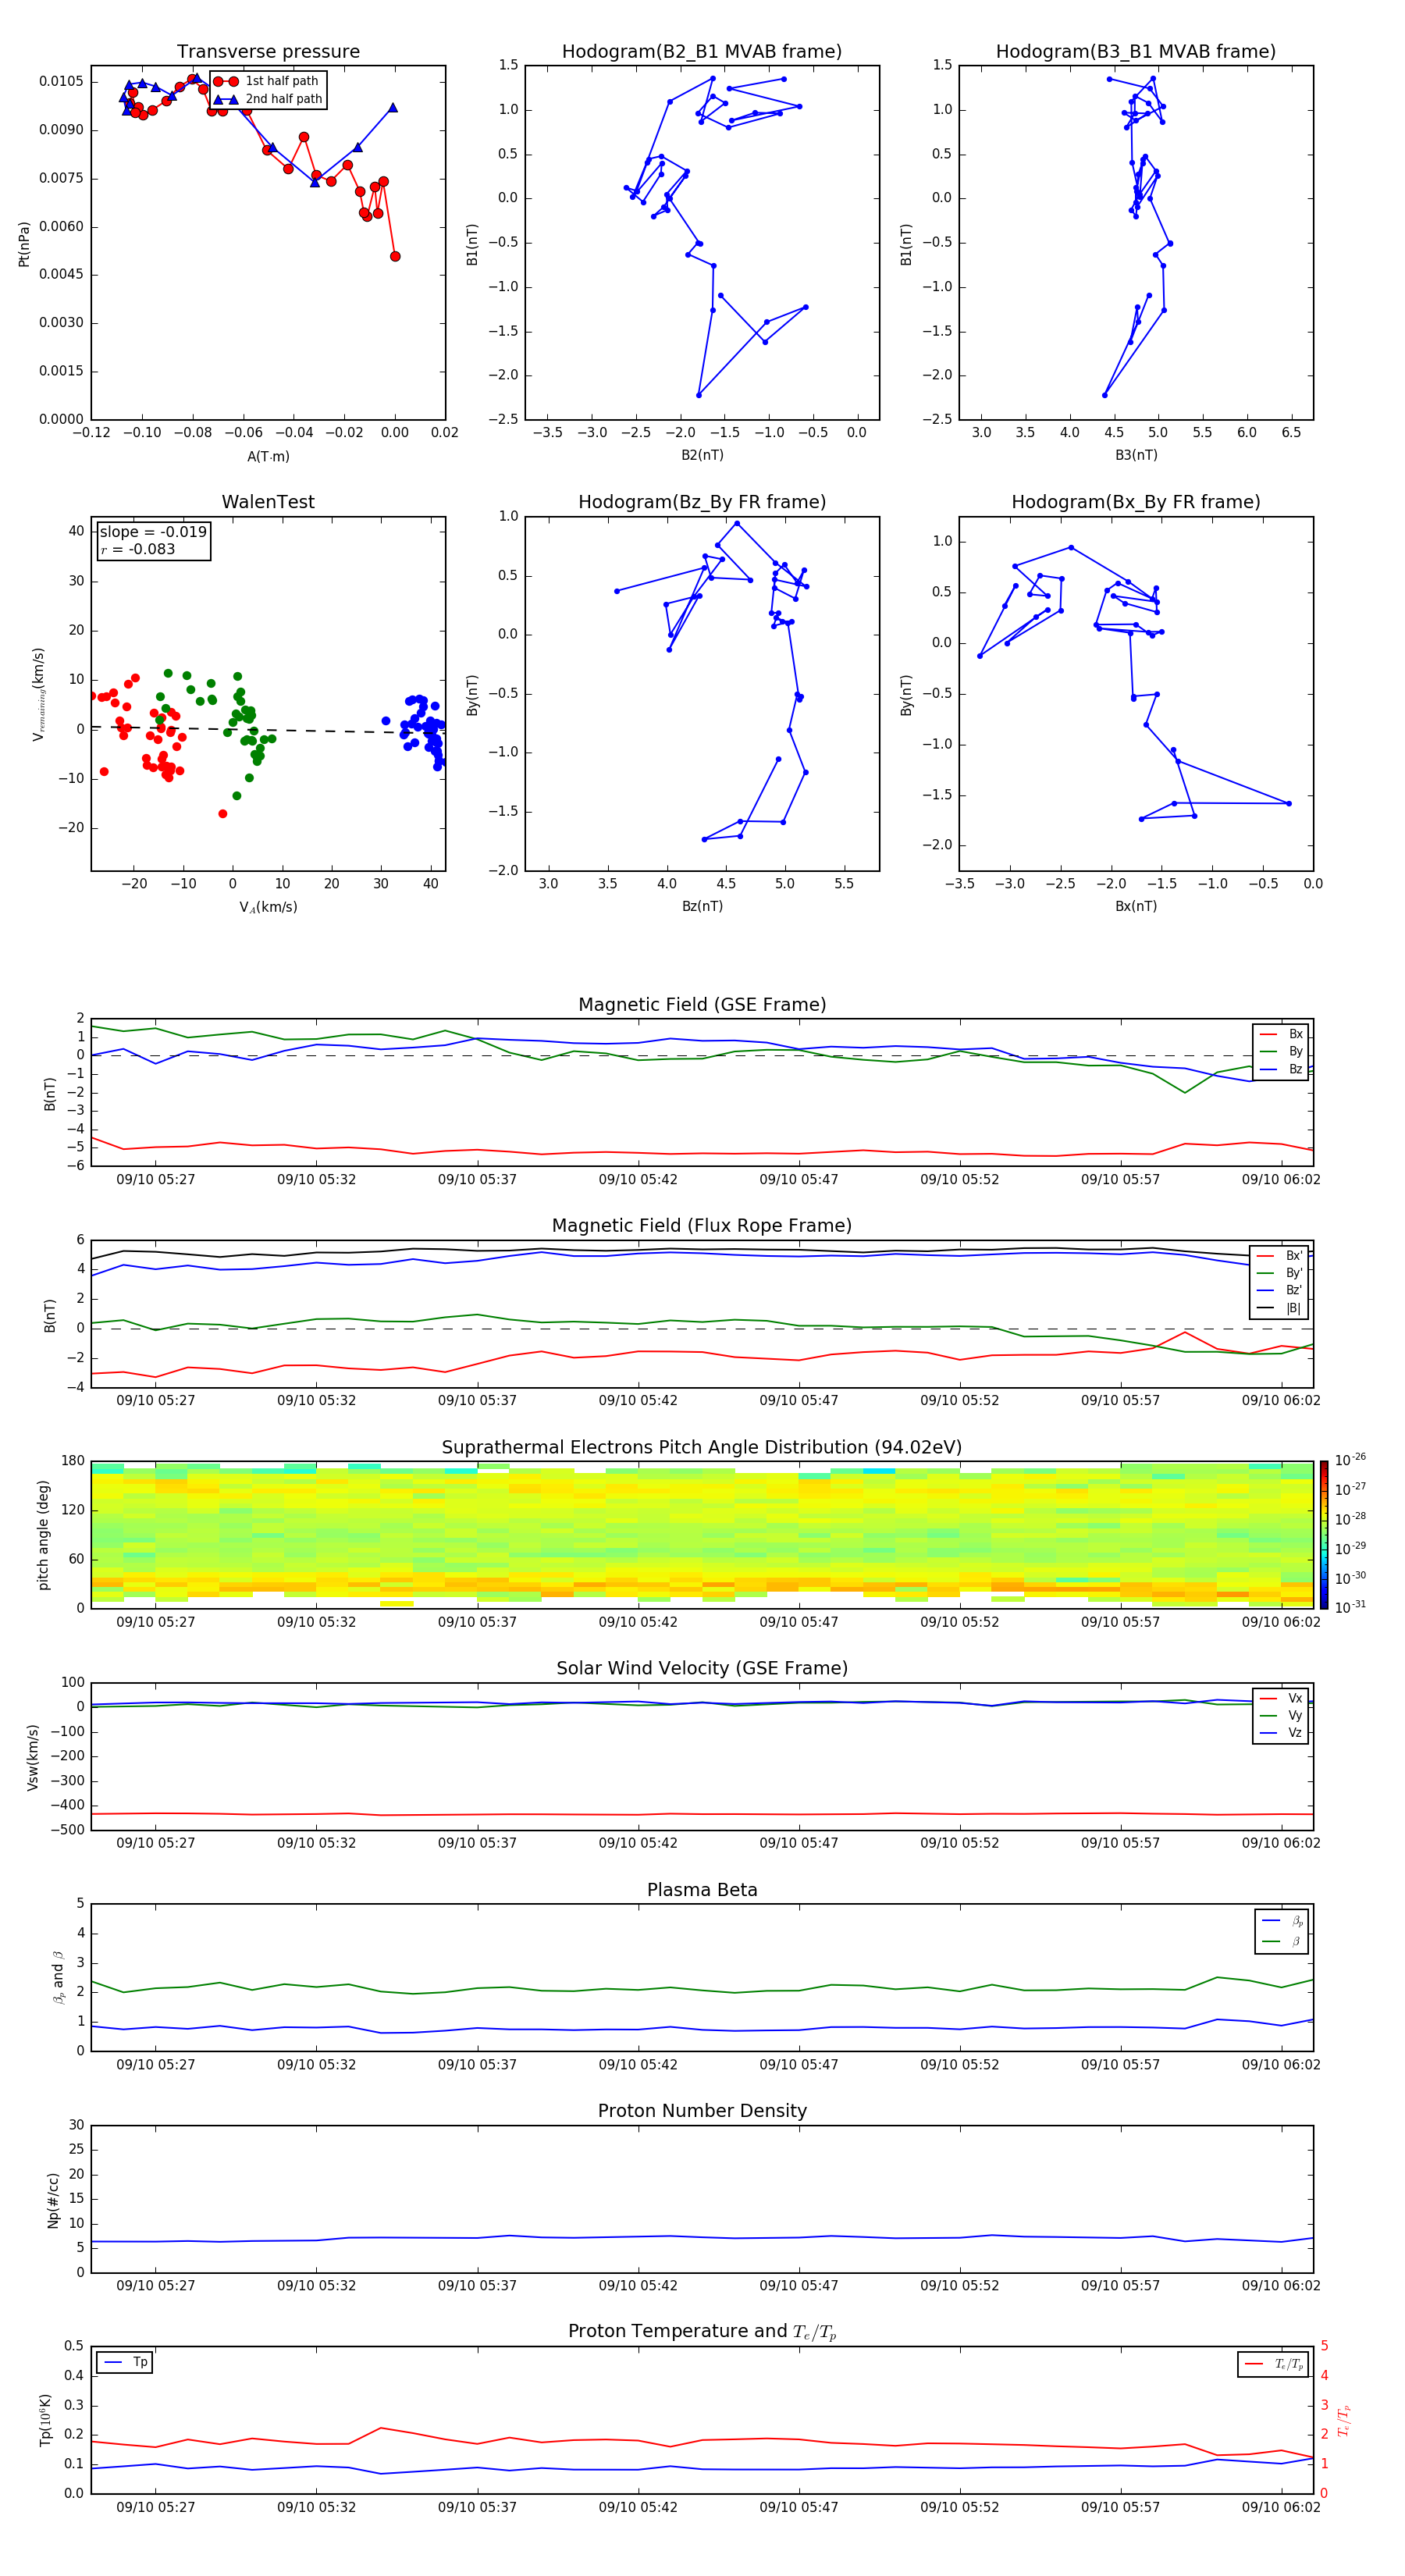The width and height of the screenshot is (1405, 2576).
Task: Click the "Hodogram(Bz_By FR frame)" title
Action: (702, 502)
